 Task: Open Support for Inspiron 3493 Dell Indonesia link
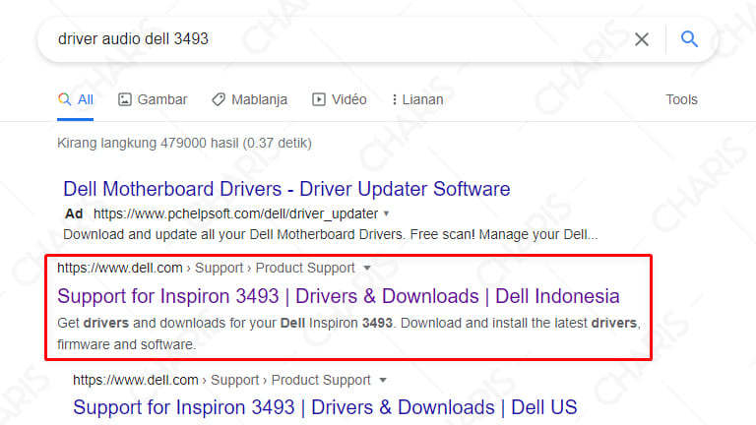click(338, 296)
